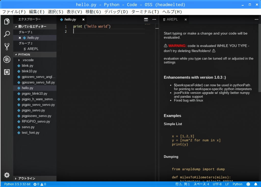The height and width of the screenshot is (187, 261).
Task: Open pigpio_blink10.py from the file tree
Action: (35, 94)
